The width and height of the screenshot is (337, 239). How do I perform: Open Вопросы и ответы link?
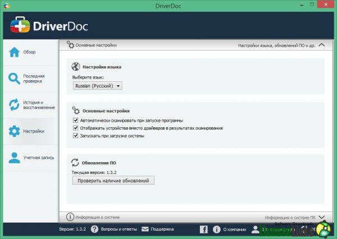[119, 229]
